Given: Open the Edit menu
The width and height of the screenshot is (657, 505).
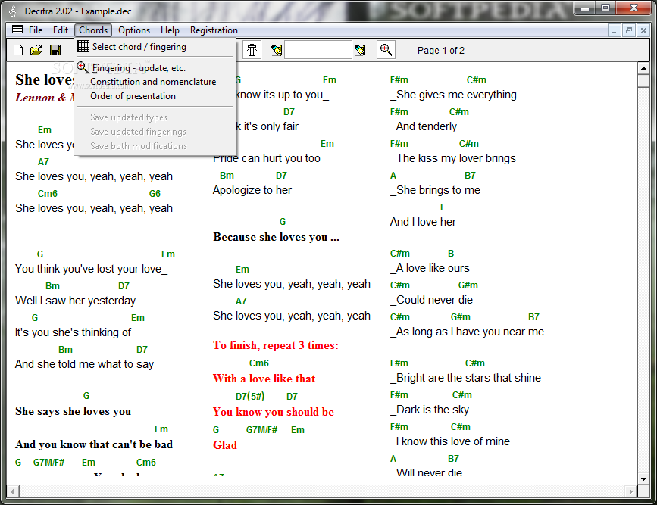Looking at the screenshot, I should (x=61, y=30).
